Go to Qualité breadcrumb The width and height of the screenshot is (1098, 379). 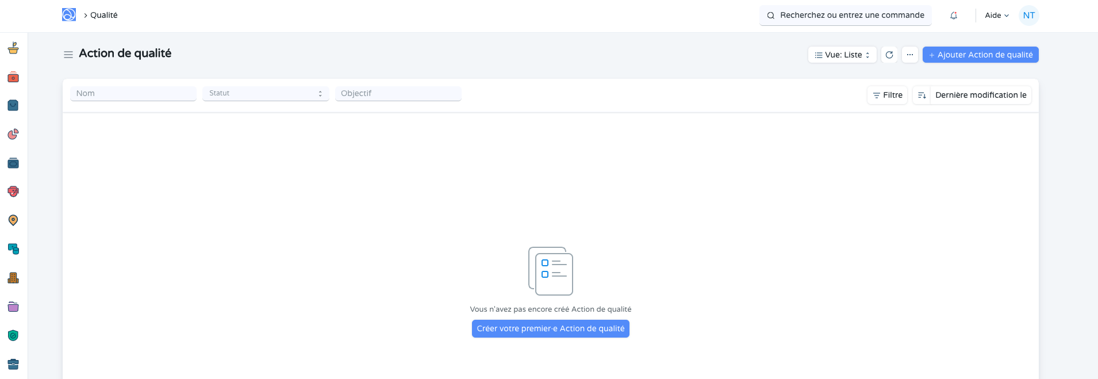103,15
